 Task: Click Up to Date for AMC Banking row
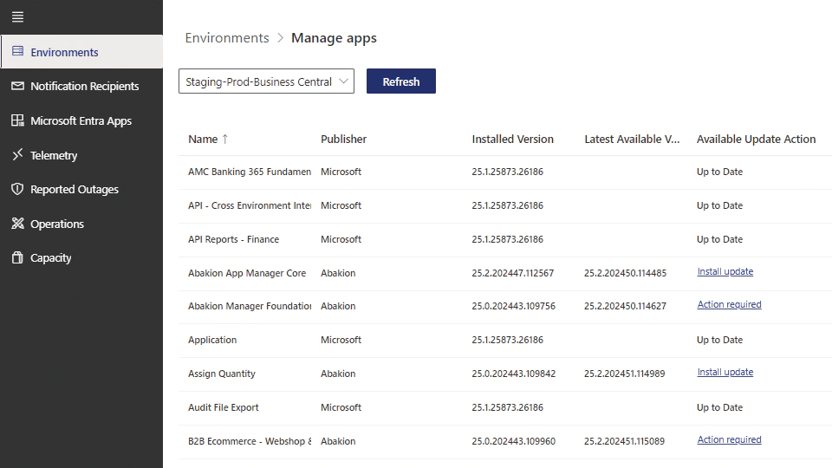pyautogui.click(x=719, y=172)
